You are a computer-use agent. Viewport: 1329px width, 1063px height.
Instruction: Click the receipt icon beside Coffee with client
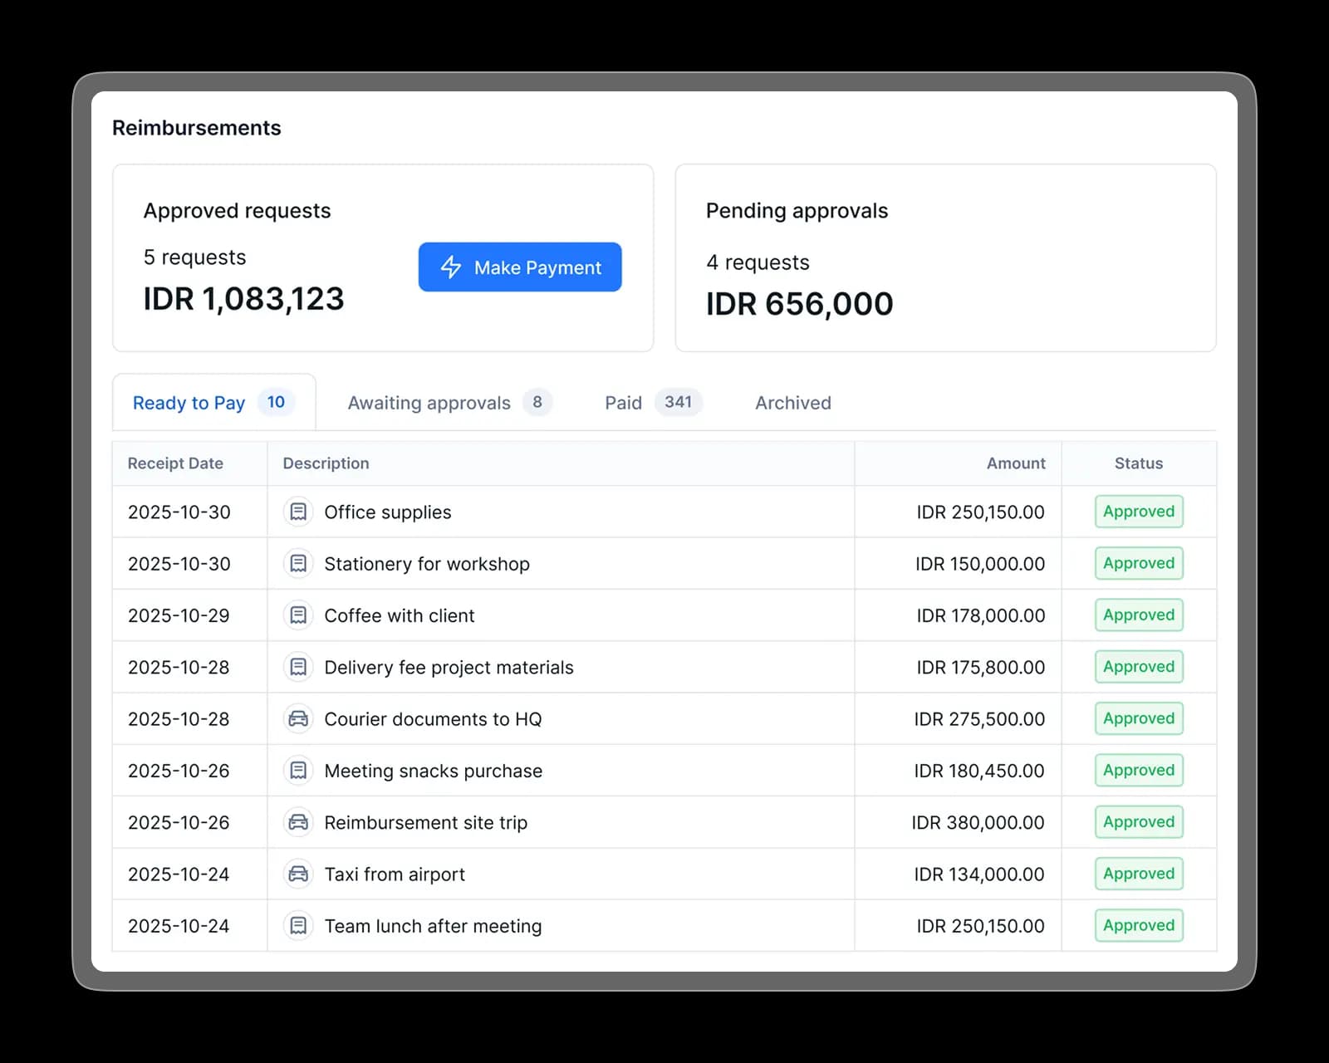[x=297, y=615]
